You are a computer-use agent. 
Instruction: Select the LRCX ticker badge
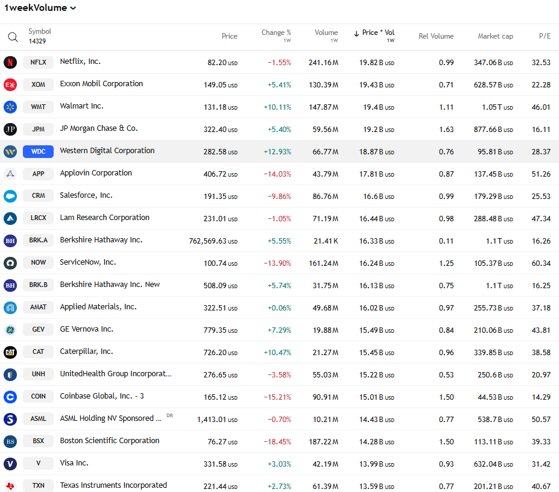pyautogui.click(x=38, y=218)
